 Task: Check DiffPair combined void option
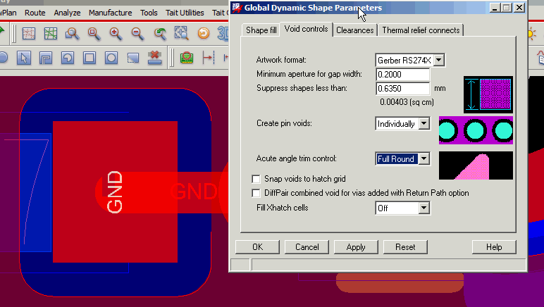click(x=256, y=192)
